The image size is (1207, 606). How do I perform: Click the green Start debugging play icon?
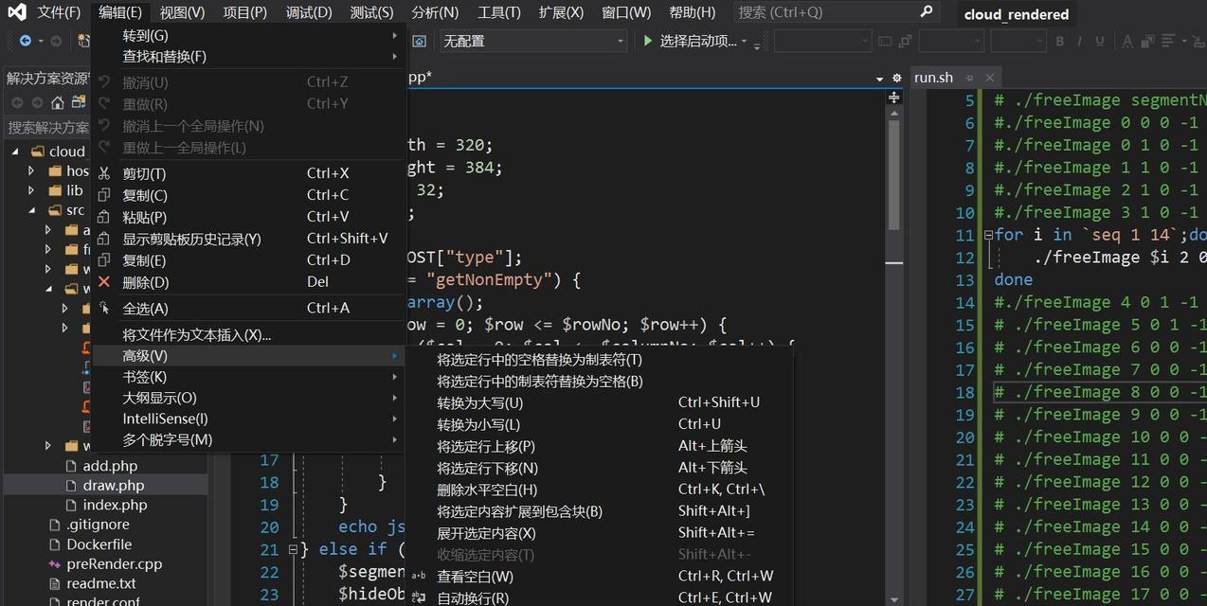point(648,41)
